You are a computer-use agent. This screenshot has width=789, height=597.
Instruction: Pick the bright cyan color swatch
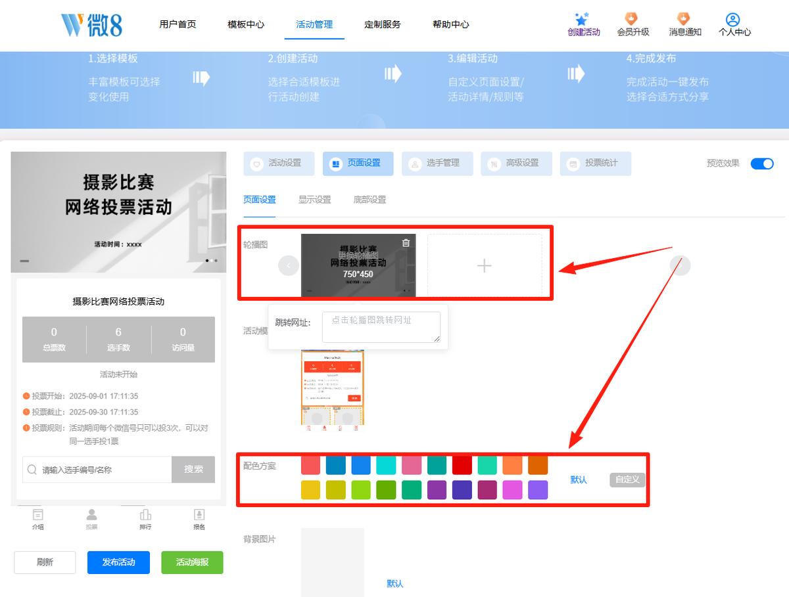tap(386, 465)
